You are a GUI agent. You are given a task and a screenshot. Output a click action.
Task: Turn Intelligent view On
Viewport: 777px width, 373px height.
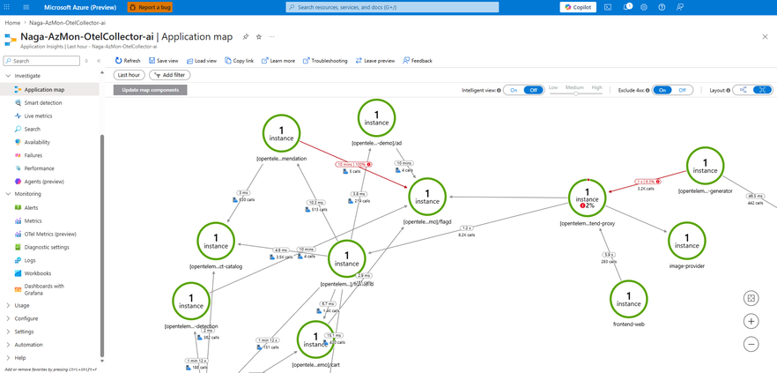pos(514,90)
